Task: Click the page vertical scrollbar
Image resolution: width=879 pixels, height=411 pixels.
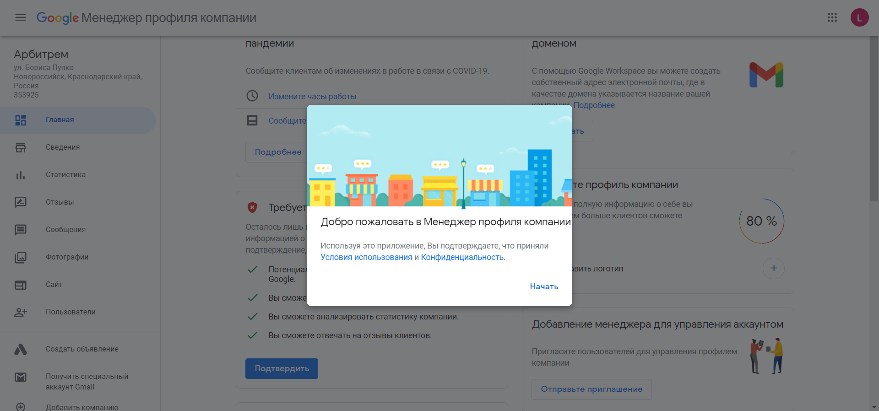Action: point(874,119)
